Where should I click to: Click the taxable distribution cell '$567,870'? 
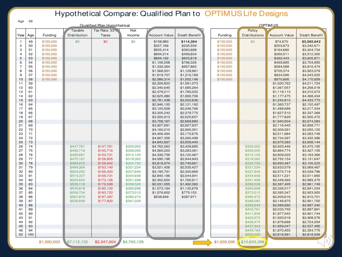click(x=78, y=197)
